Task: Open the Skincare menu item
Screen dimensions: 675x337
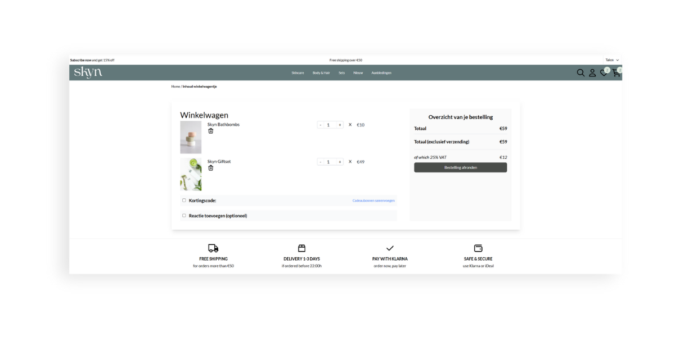Action: pos(298,72)
